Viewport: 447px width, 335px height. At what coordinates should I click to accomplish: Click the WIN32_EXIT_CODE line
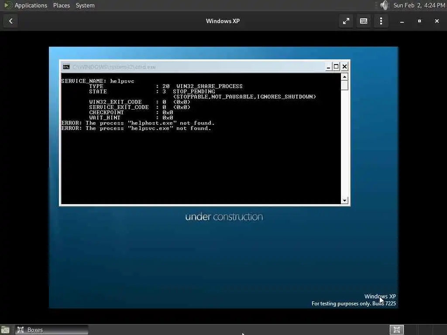coord(139,102)
